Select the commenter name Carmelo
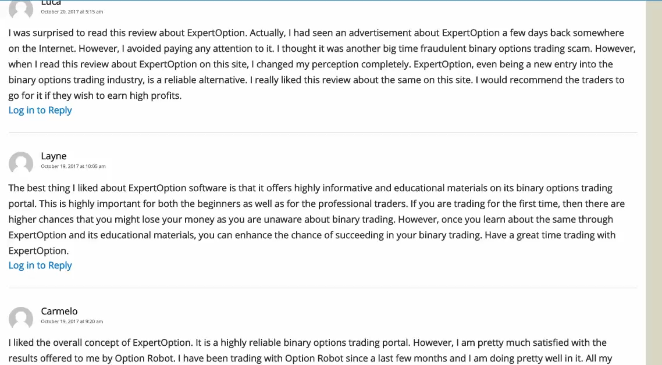The height and width of the screenshot is (365, 662). [x=59, y=311]
